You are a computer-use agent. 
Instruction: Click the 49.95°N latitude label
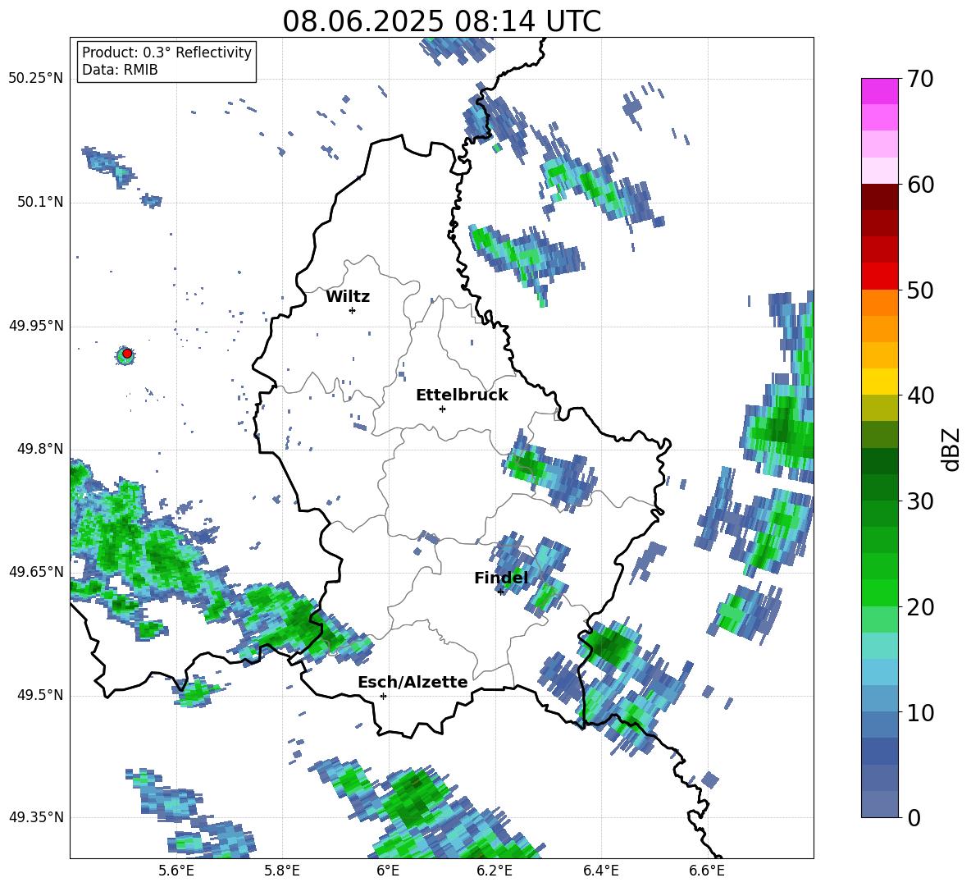pos(36,325)
